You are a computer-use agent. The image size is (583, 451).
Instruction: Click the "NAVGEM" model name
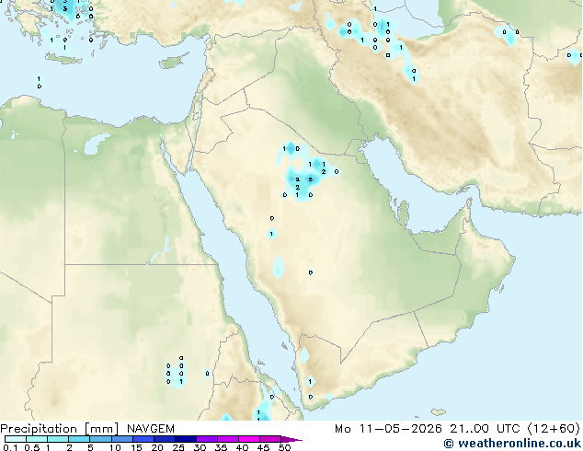(150, 429)
